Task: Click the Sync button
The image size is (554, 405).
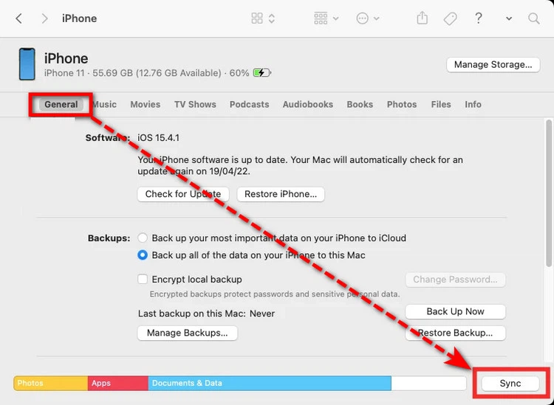Action: pos(510,384)
